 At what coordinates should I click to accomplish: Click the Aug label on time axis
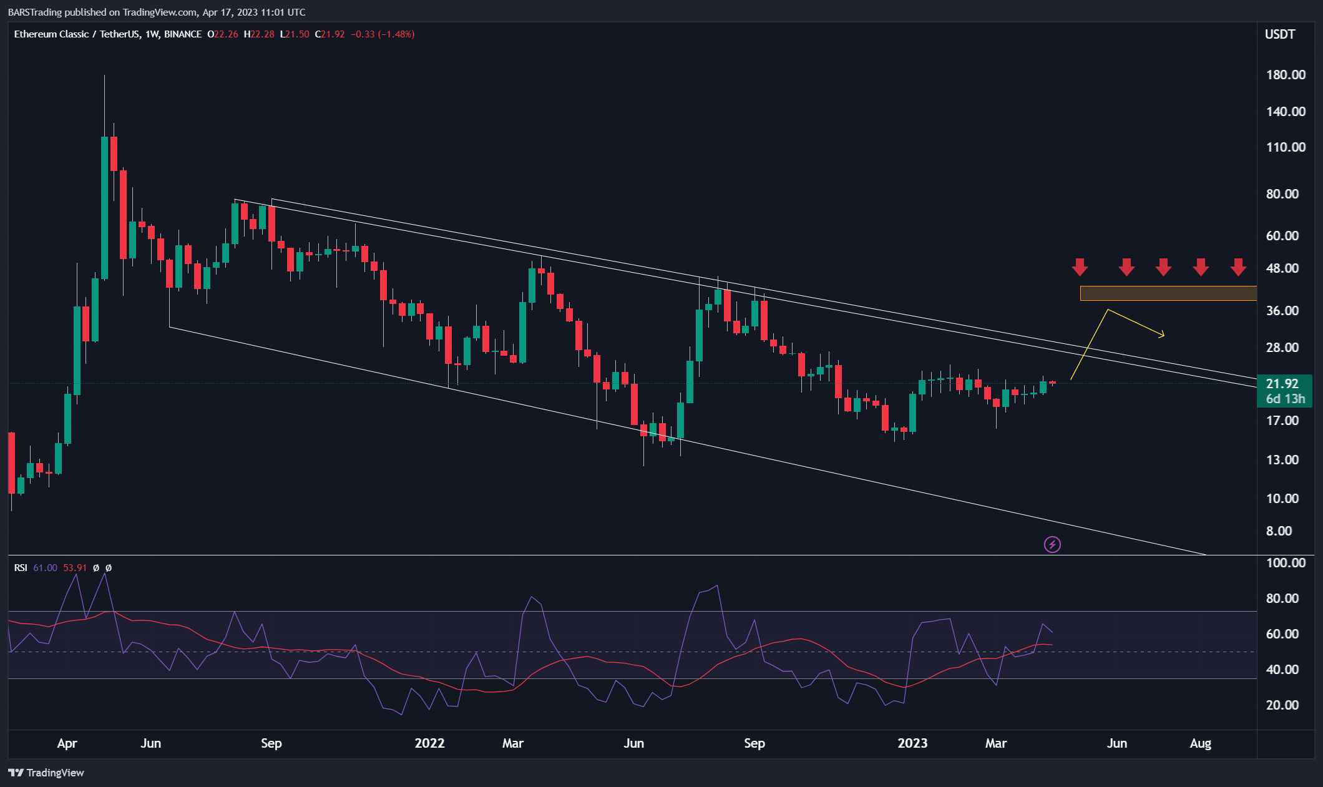tap(1200, 744)
